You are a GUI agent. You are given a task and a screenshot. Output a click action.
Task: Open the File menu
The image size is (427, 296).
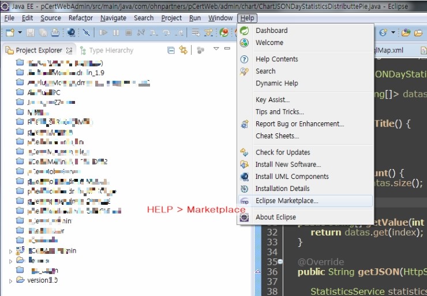coord(9,18)
